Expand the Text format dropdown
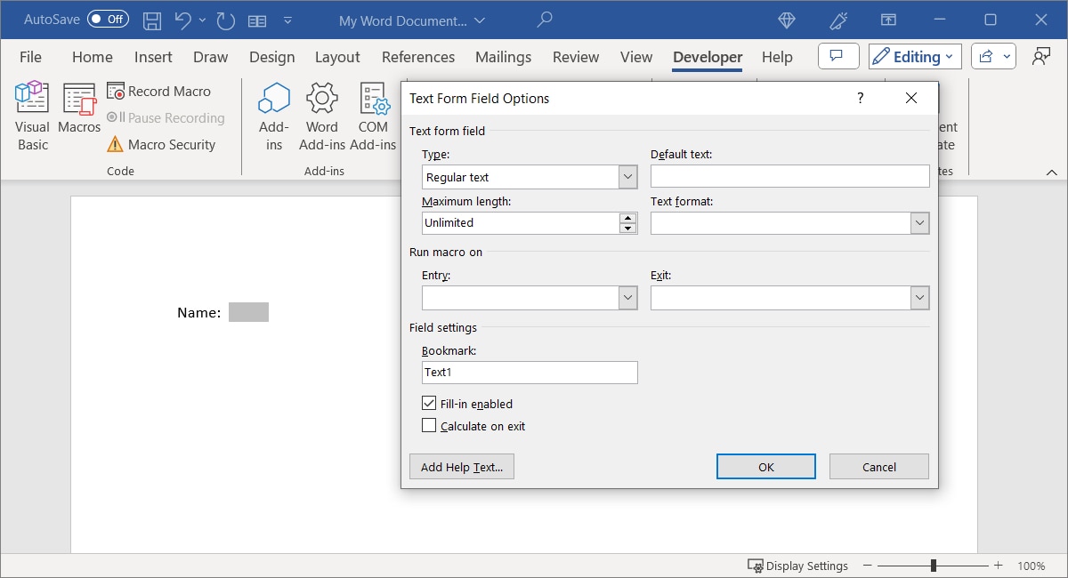This screenshot has width=1068, height=578. coord(919,222)
